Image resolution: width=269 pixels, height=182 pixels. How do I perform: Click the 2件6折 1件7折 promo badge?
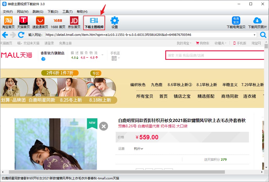[x=60, y=73]
